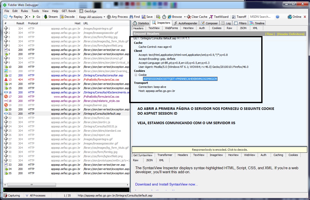Select session 18 relatorio_style.css
The image size is (310, 200).
click(66, 101)
